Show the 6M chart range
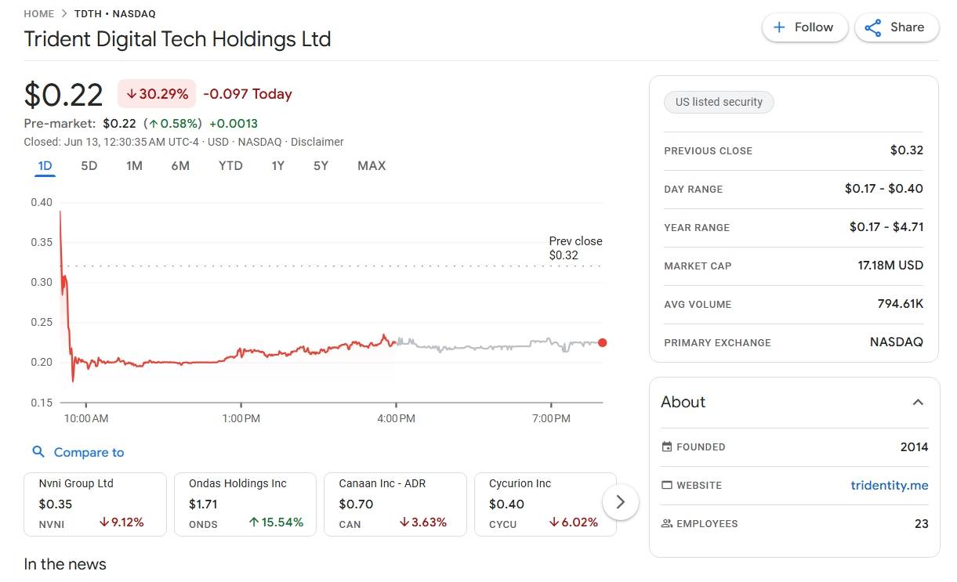Image resolution: width=957 pixels, height=582 pixels. (x=180, y=166)
